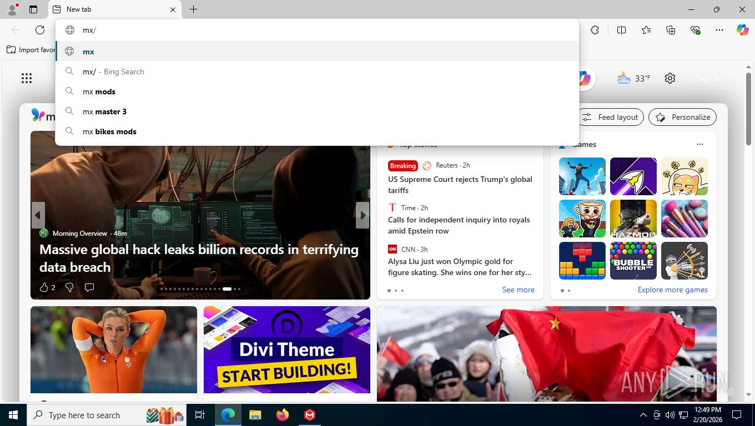Open the Copilot sidebar icon
Screen dimensions: 755x426
tap(743, 30)
